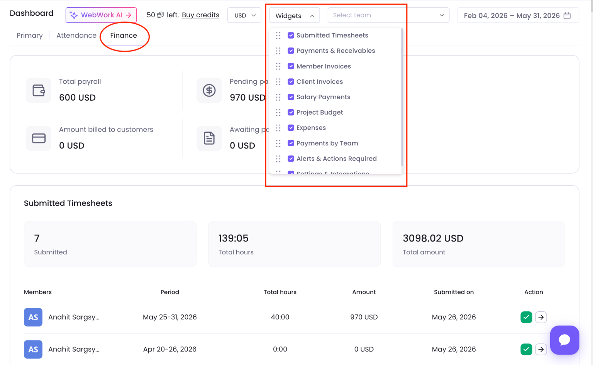Click the Buy credits link
This screenshot has width=593, height=365.
(x=200, y=15)
